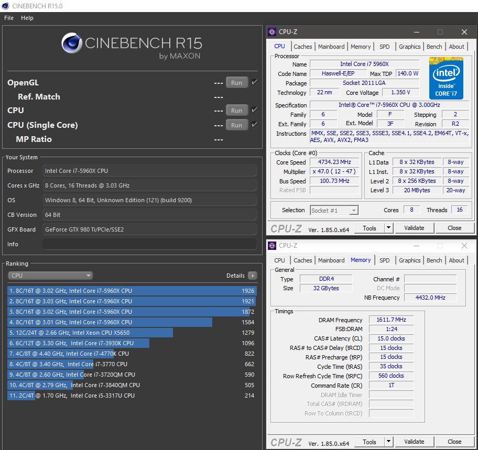Close the lower CPU-Z Memory window with X
The image size is (478, 450).
tap(464, 246)
